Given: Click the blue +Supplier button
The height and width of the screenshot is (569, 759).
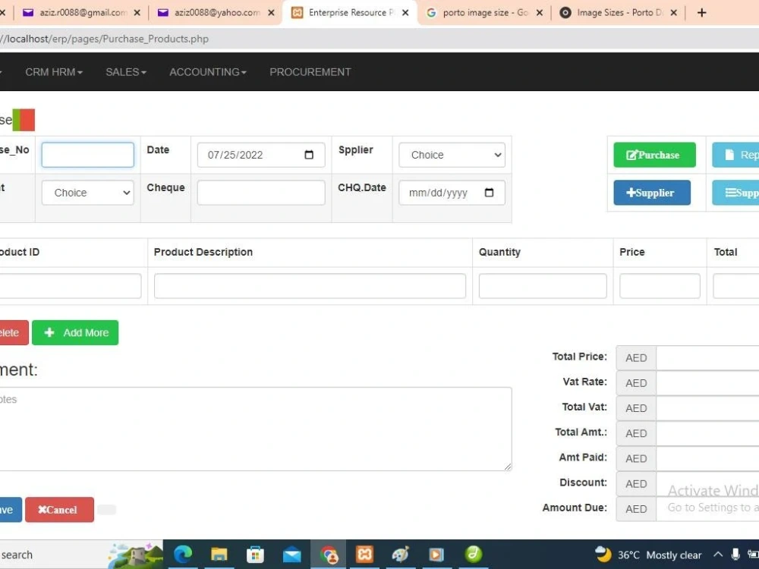Looking at the screenshot, I should [652, 193].
